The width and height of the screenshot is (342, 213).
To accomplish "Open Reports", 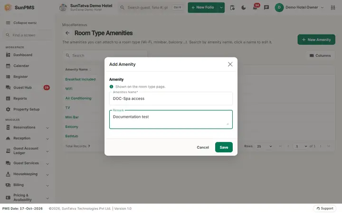I will [x=20, y=98].
